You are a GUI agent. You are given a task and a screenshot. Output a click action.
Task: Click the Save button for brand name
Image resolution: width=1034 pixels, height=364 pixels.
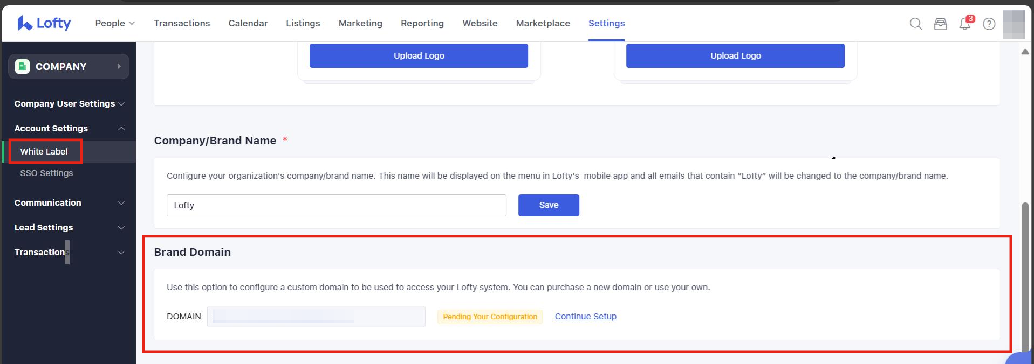549,205
